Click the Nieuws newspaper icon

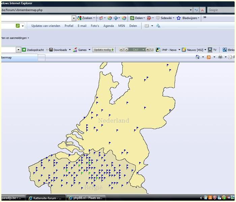coord(184,50)
